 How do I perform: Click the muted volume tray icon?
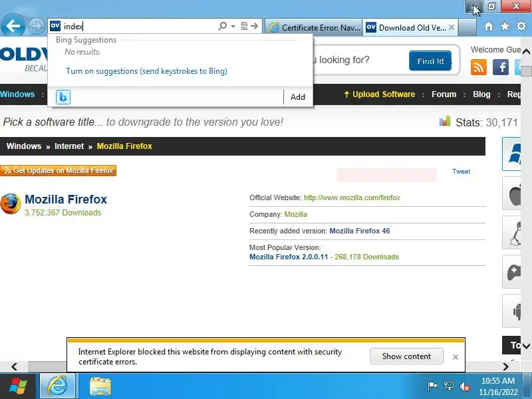point(464,386)
